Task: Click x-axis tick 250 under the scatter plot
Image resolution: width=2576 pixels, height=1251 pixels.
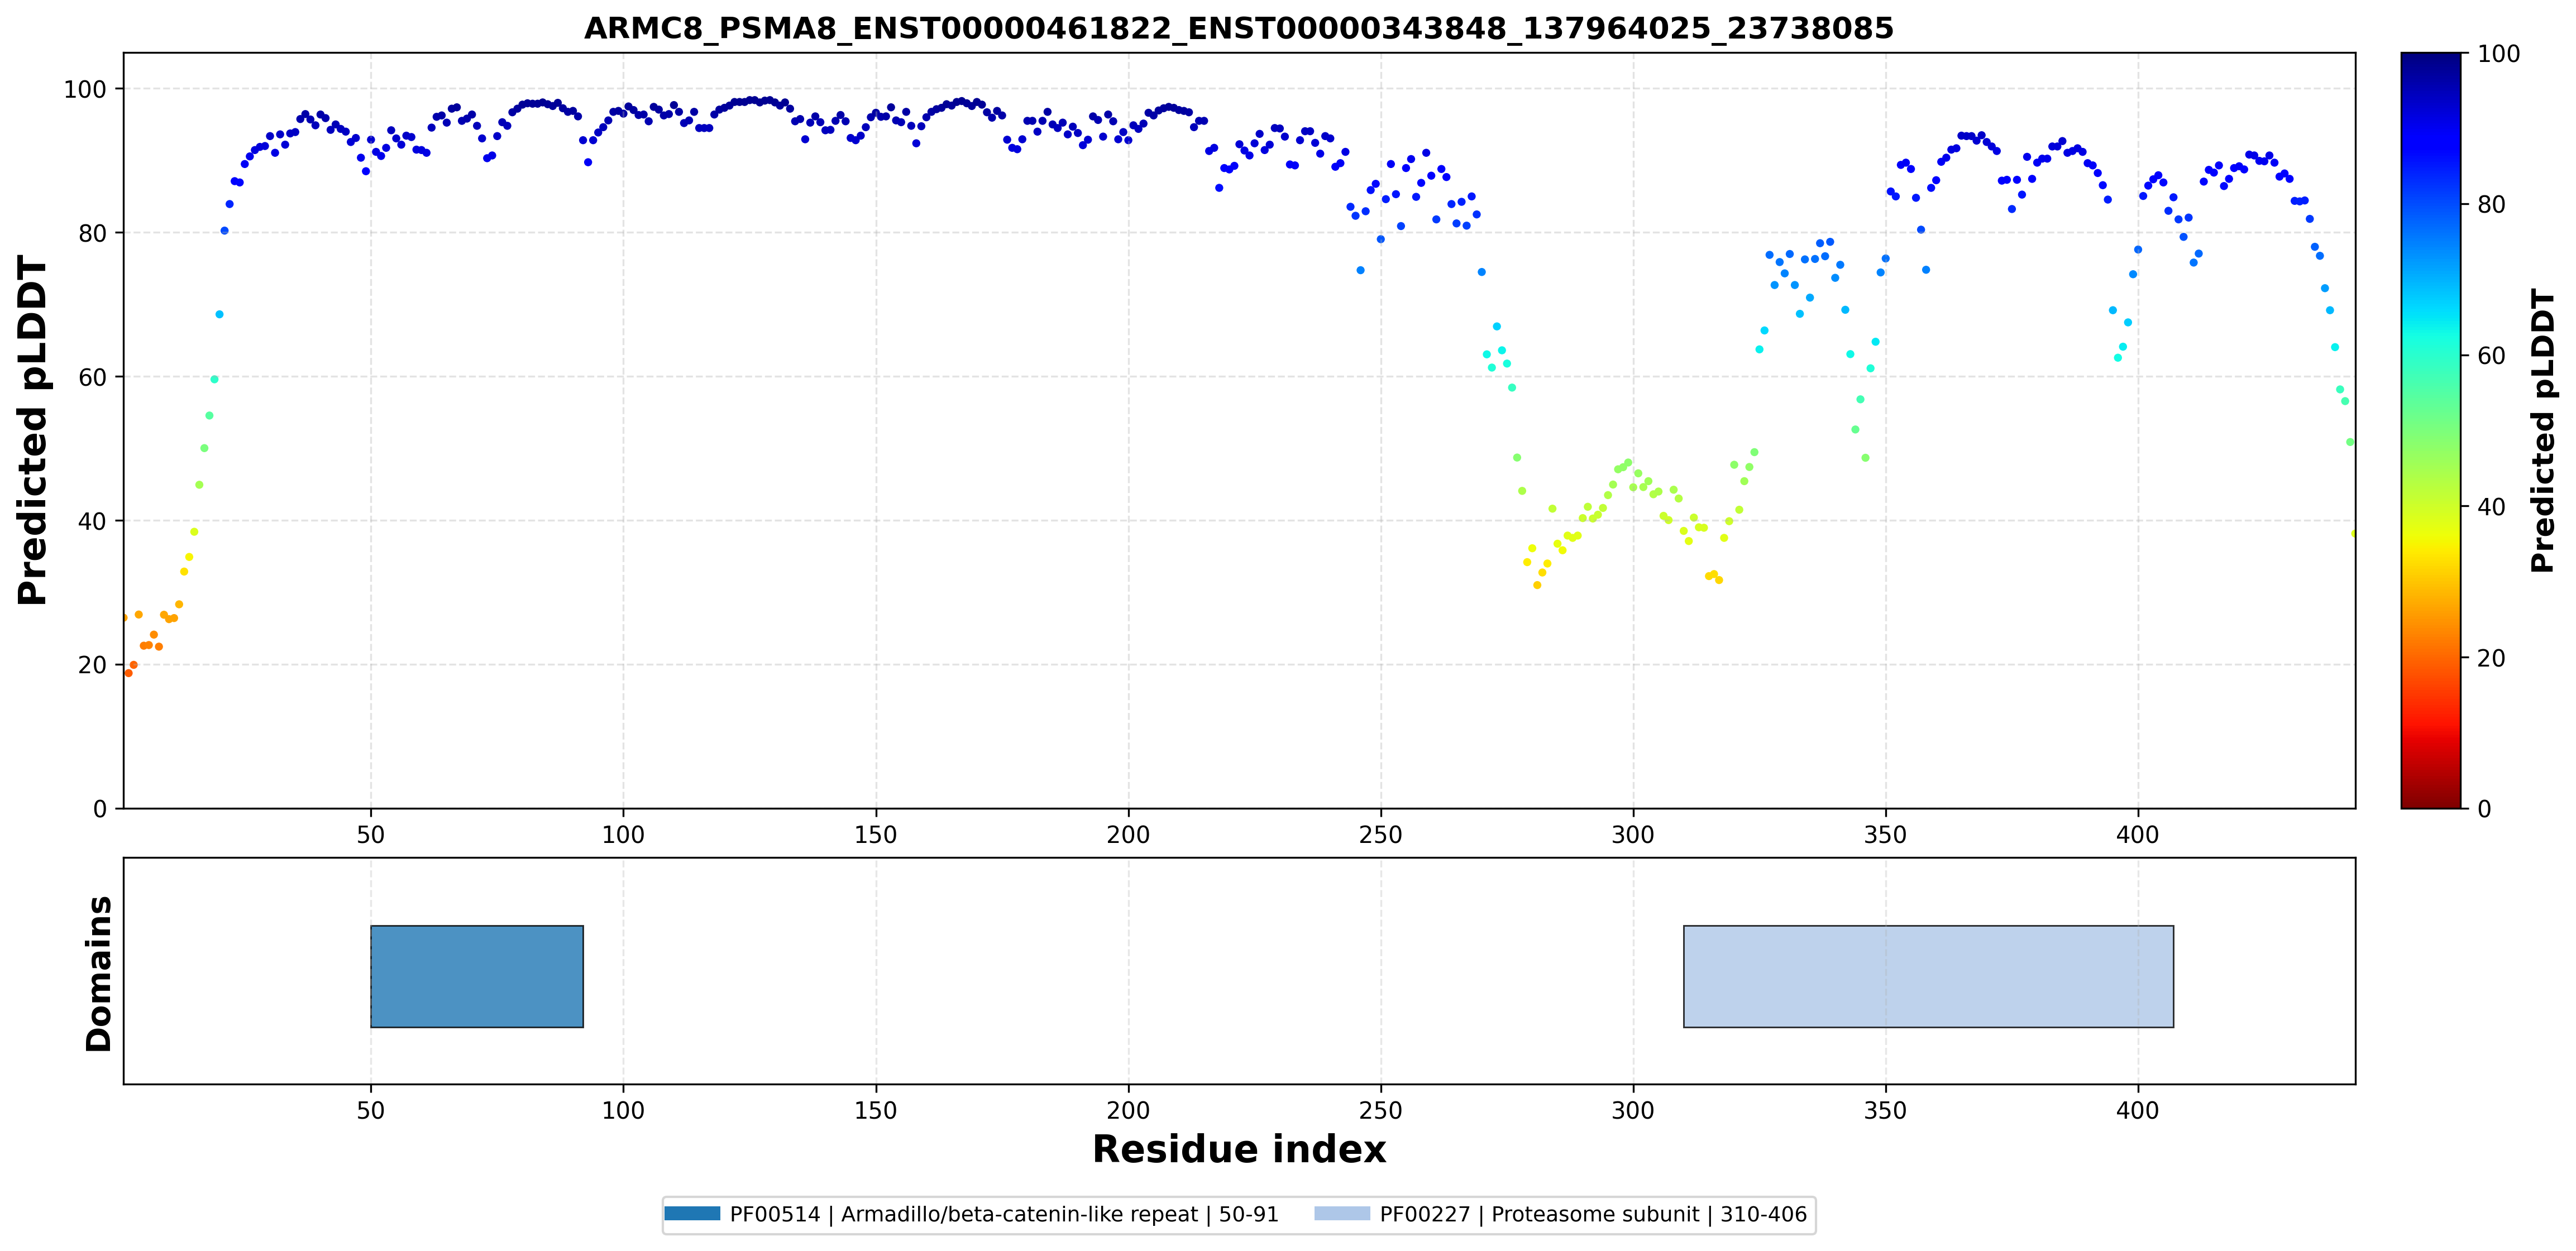Action: (x=1381, y=834)
